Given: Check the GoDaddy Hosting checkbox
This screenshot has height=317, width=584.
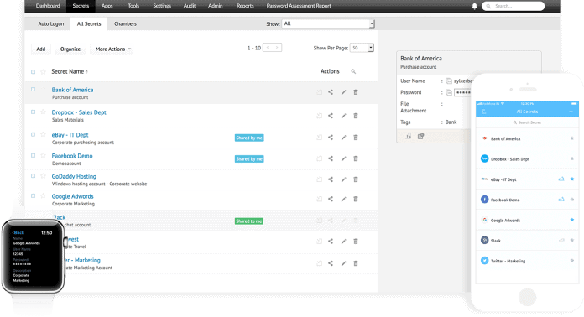Looking at the screenshot, I should pos(34,176).
